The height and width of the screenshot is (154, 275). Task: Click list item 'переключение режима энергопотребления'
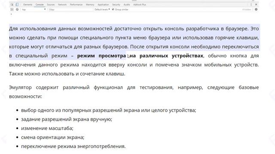(73, 146)
